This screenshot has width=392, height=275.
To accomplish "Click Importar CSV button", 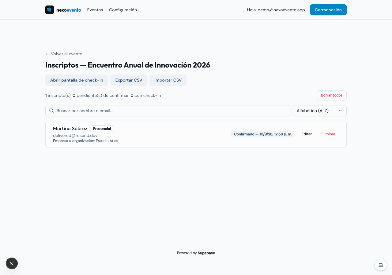I will click(x=168, y=80).
